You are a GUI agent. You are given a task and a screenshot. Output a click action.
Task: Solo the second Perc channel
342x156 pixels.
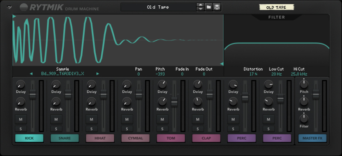[269, 129]
